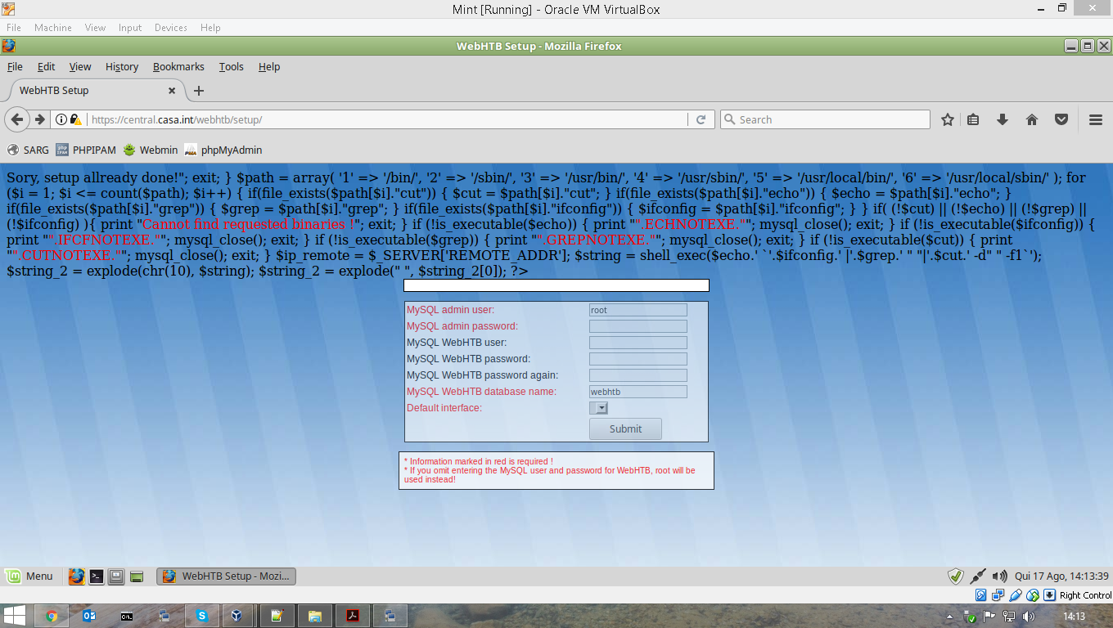This screenshot has width=1113, height=628.
Task: Click the insecure connection padlock warning icon
Action: coord(75,119)
